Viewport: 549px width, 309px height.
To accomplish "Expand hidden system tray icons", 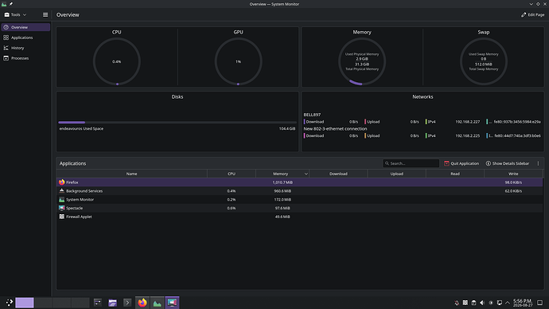I will [x=508, y=303].
